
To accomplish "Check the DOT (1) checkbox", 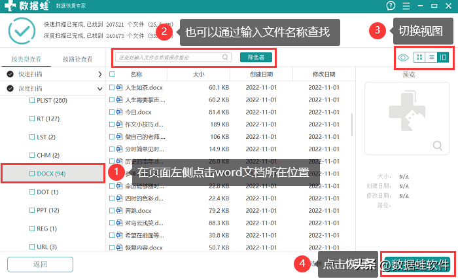I will [x=32, y=192].
